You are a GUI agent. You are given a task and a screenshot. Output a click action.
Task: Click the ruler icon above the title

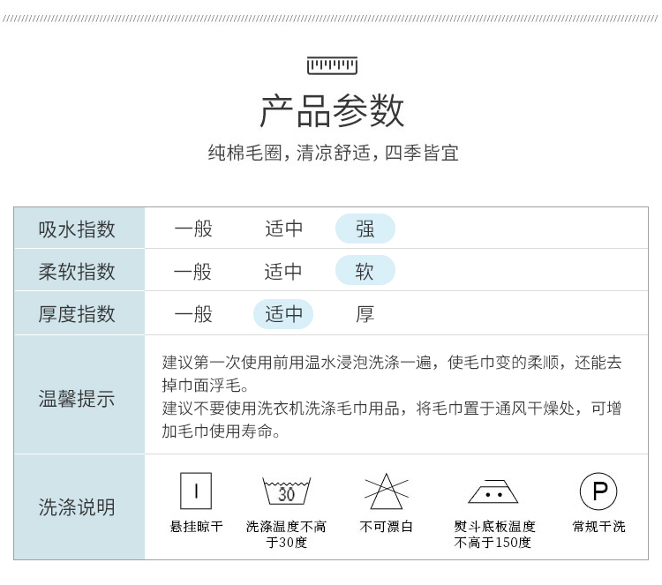pyautogui.click(x=332, y=64)
